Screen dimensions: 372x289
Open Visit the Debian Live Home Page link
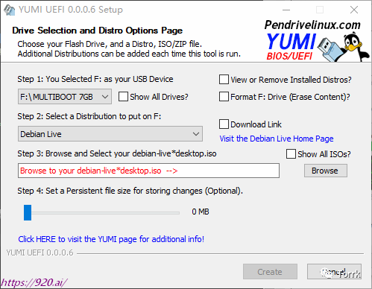[x=277, y=139]
